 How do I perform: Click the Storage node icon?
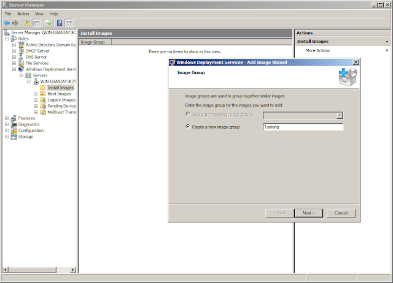(14, 137)
